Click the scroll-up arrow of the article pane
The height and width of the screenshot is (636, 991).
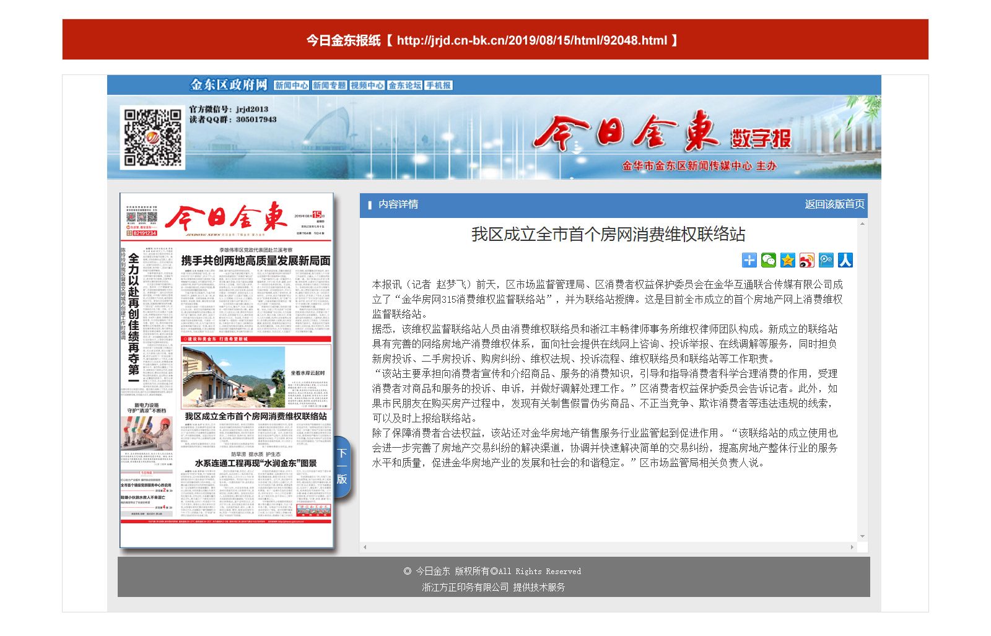[862, 224]
